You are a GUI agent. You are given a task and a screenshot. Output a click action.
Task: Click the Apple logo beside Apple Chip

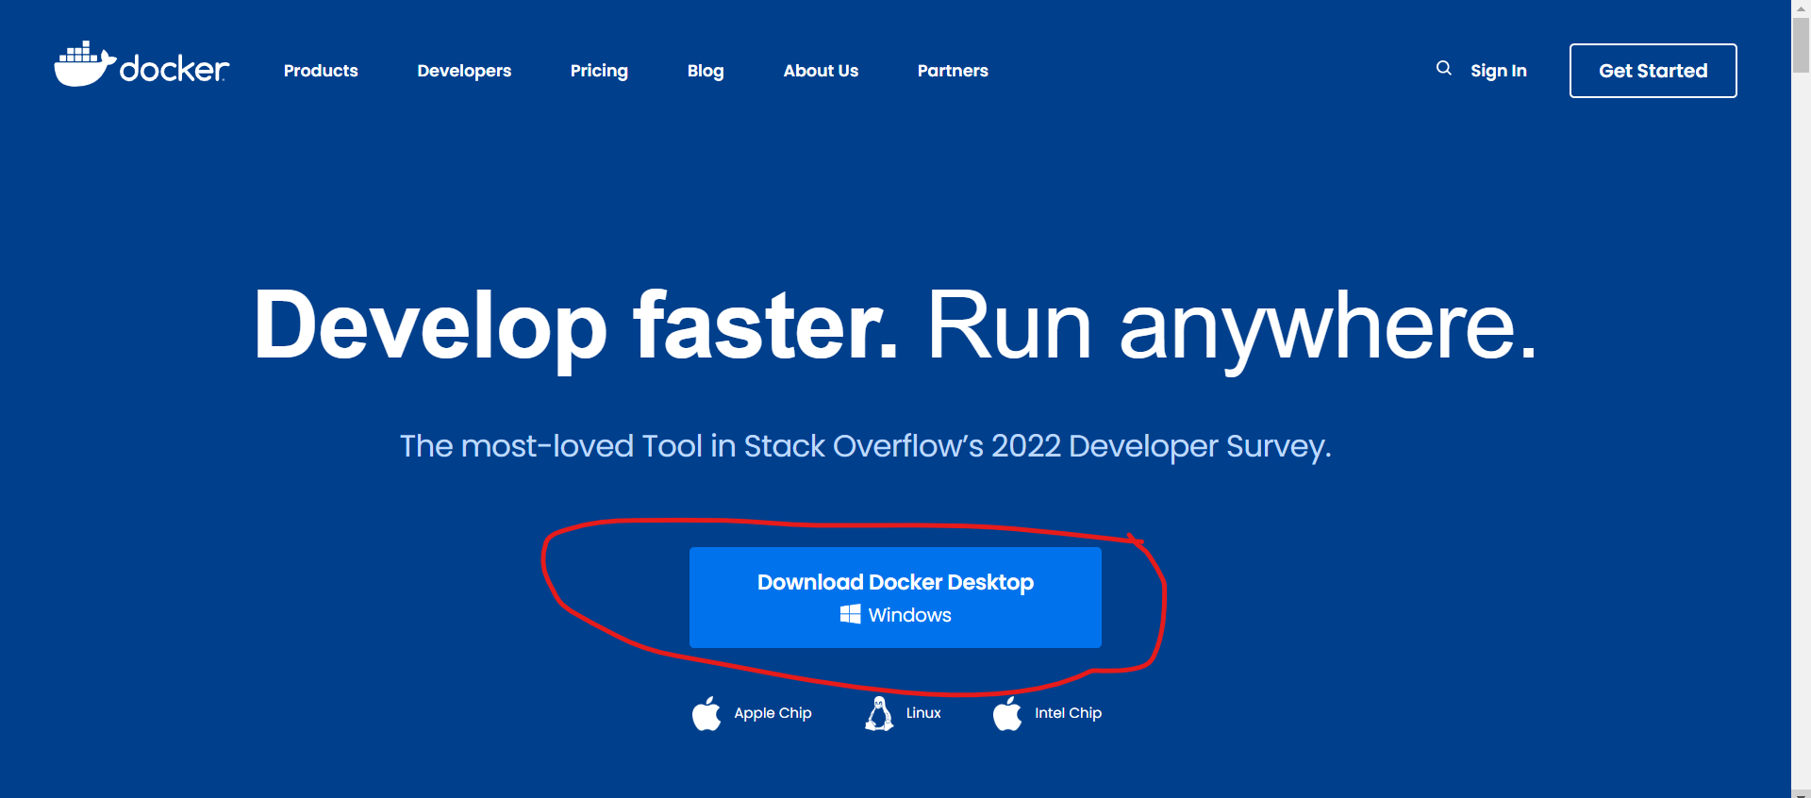(x=706, y=714)
